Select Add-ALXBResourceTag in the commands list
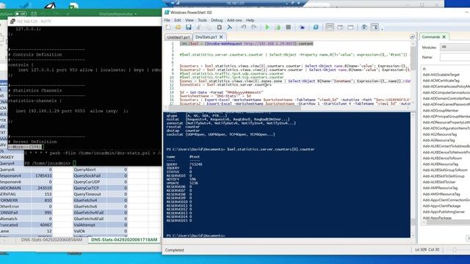The image size is (470, 264). click(x=441, y=164)
